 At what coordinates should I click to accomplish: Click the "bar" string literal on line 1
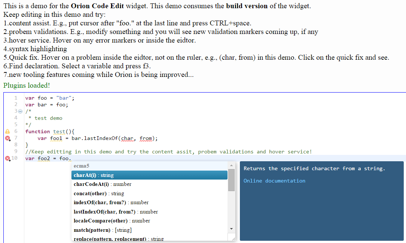coord(64,98)
